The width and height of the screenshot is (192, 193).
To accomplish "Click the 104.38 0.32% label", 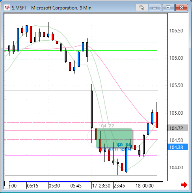I will [x=115, y=149].
